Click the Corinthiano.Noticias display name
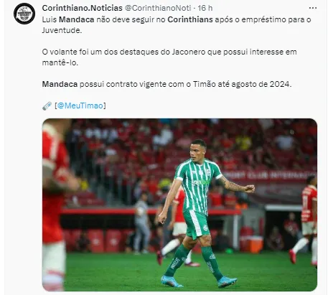This screenshot has width=328, height=295. [83, 8]
